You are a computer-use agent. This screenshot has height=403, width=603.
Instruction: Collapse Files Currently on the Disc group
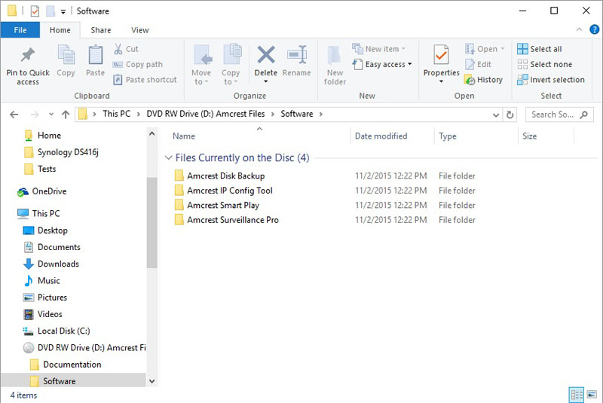(x=168, y=158)
